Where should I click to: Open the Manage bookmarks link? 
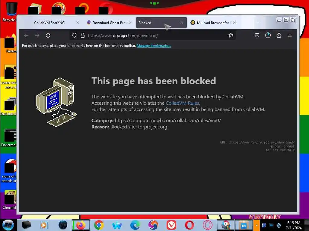(x=154, y=46)
